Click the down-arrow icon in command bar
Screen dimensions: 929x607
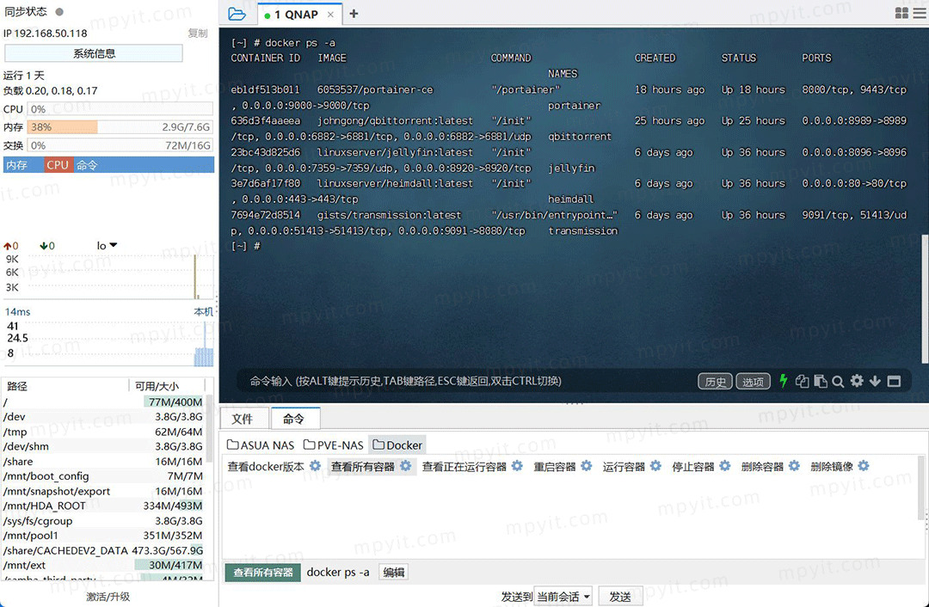pos(875,382)
